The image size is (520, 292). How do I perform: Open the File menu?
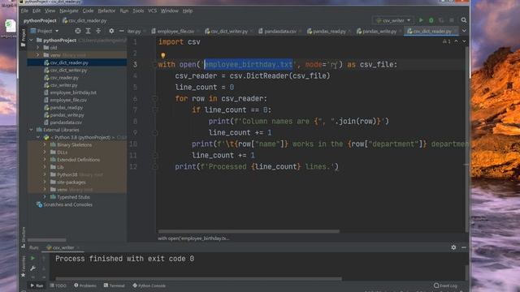[24, 11]
